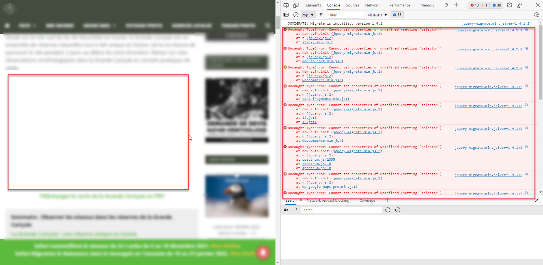Open the Coverage tab
543x265 pixels.
click(x=367, y=200)
